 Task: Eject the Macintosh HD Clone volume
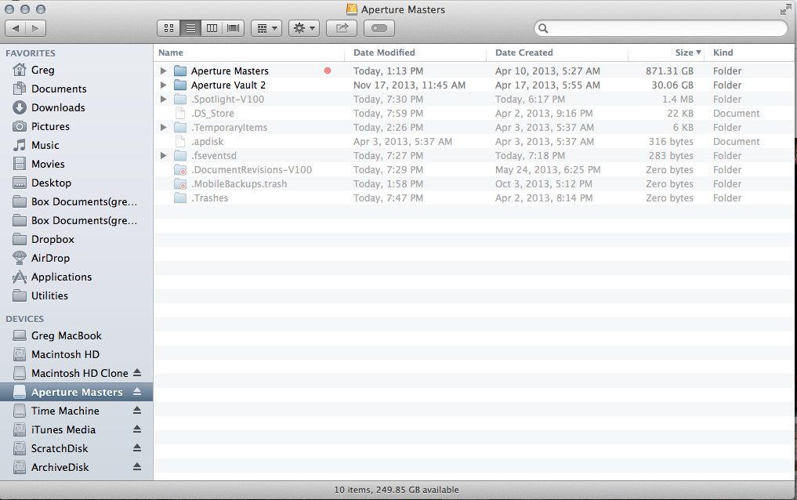pyautogui.click(x=137, y=373)
